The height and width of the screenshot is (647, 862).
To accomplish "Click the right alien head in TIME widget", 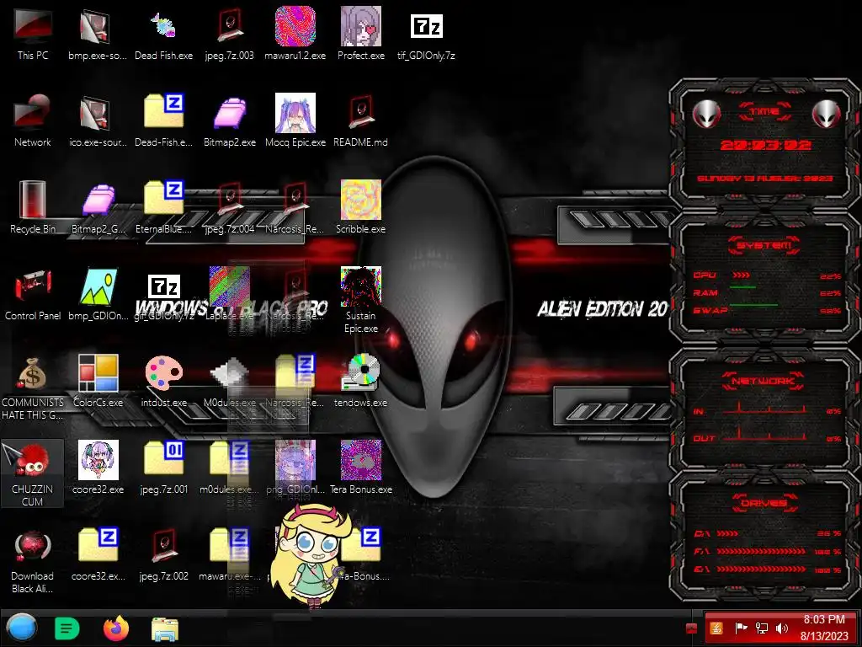I will click(826, 114).
